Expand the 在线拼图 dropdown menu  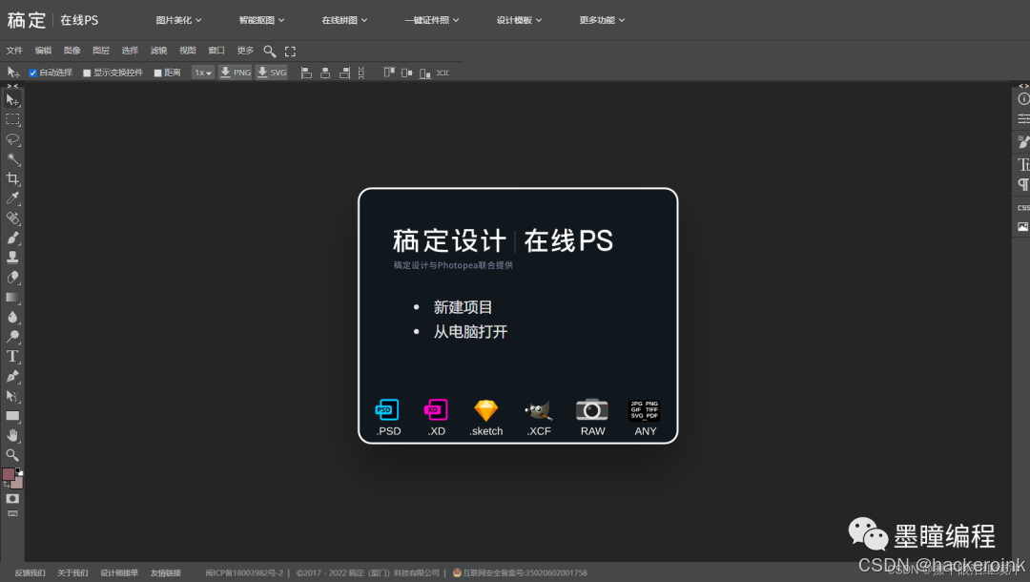click(x=344, y=20)
